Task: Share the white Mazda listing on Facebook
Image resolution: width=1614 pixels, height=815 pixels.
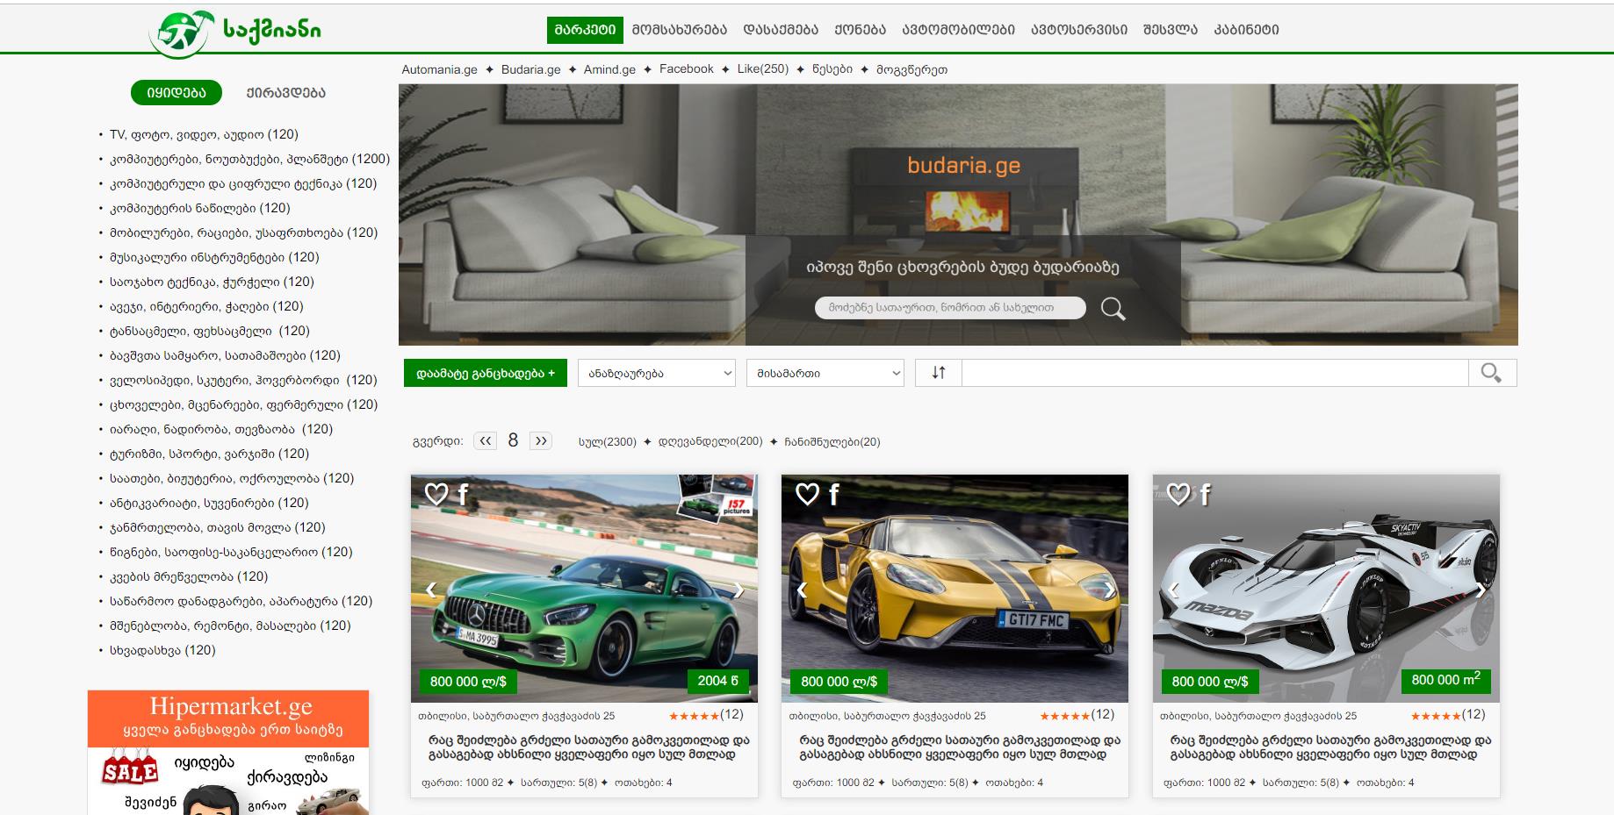Action: point(1205,496)
